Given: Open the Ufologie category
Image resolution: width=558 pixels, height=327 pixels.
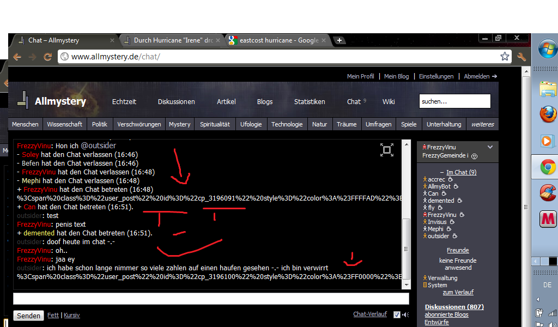Looking at the screenshot, I should [x=251, y=124].
